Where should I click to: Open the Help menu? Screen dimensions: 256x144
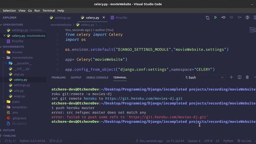click(60, 11)
